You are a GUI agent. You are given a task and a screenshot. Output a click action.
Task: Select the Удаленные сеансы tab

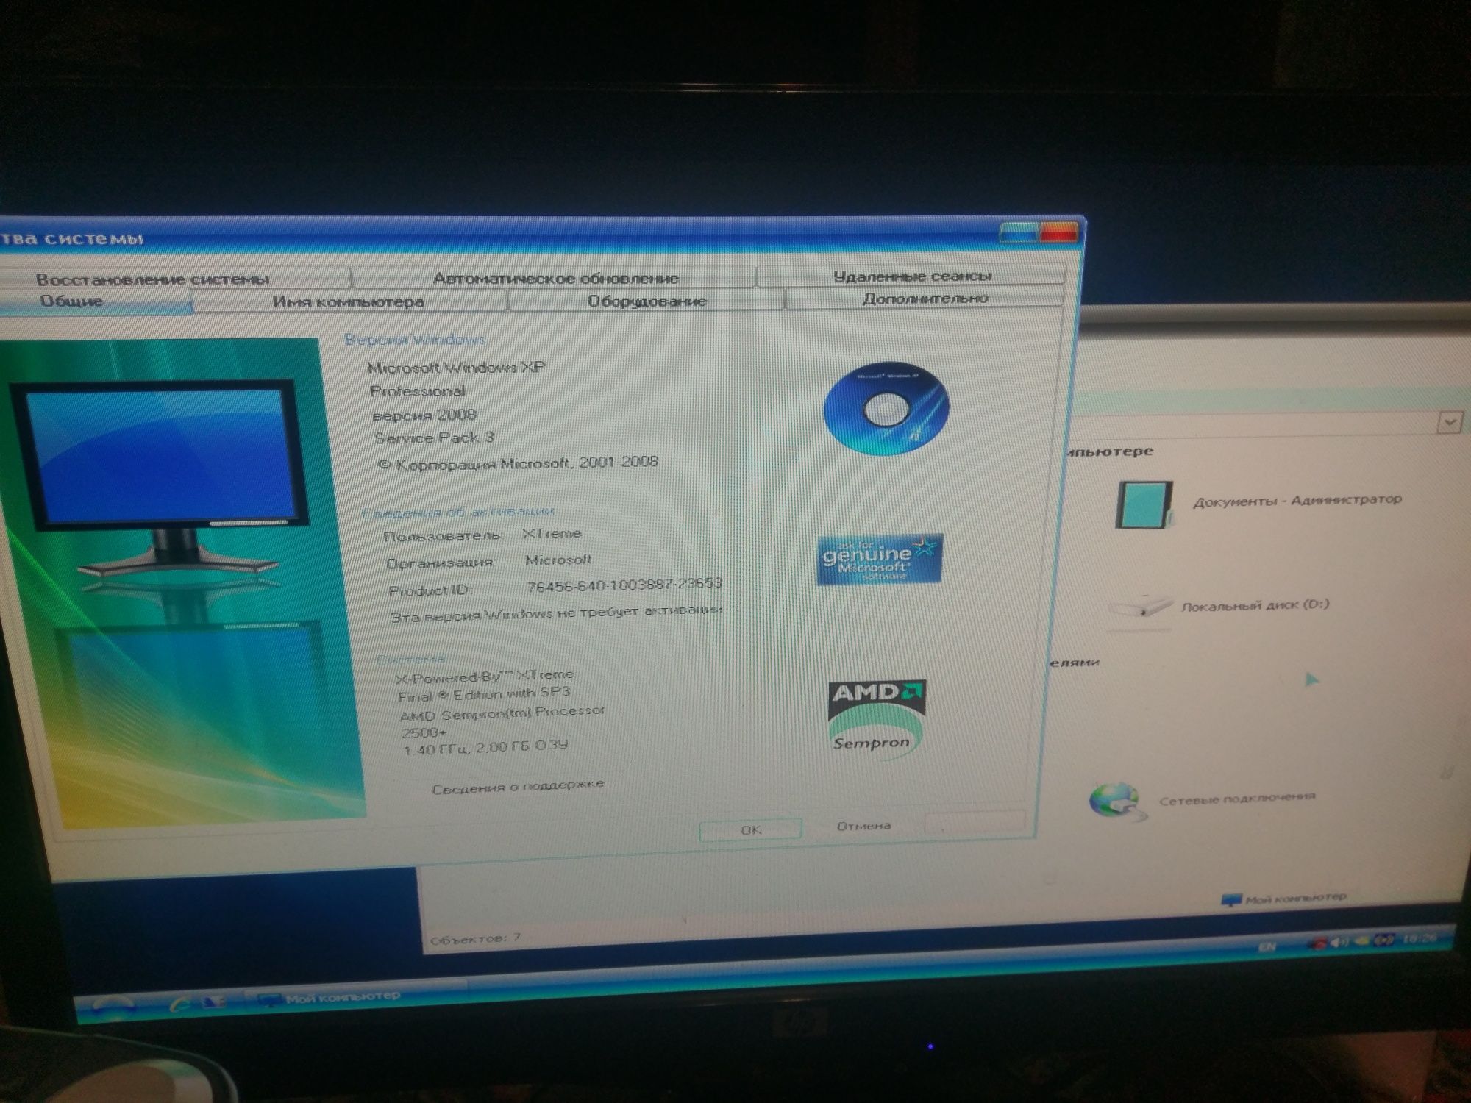pyautogui.click(x=912, y=276)
